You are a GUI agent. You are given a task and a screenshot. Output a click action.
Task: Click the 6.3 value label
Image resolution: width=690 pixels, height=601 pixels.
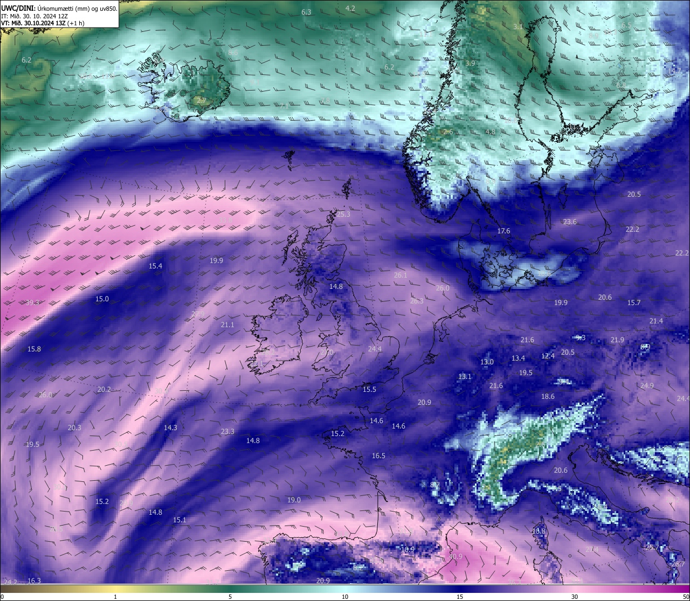306,12
